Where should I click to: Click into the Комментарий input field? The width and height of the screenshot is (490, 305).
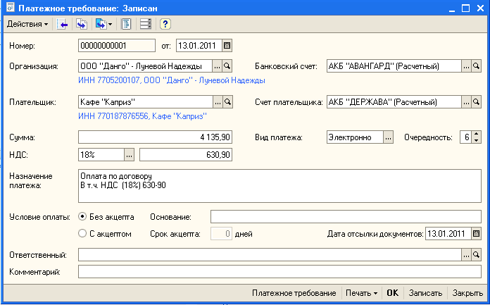pos(279,271)
